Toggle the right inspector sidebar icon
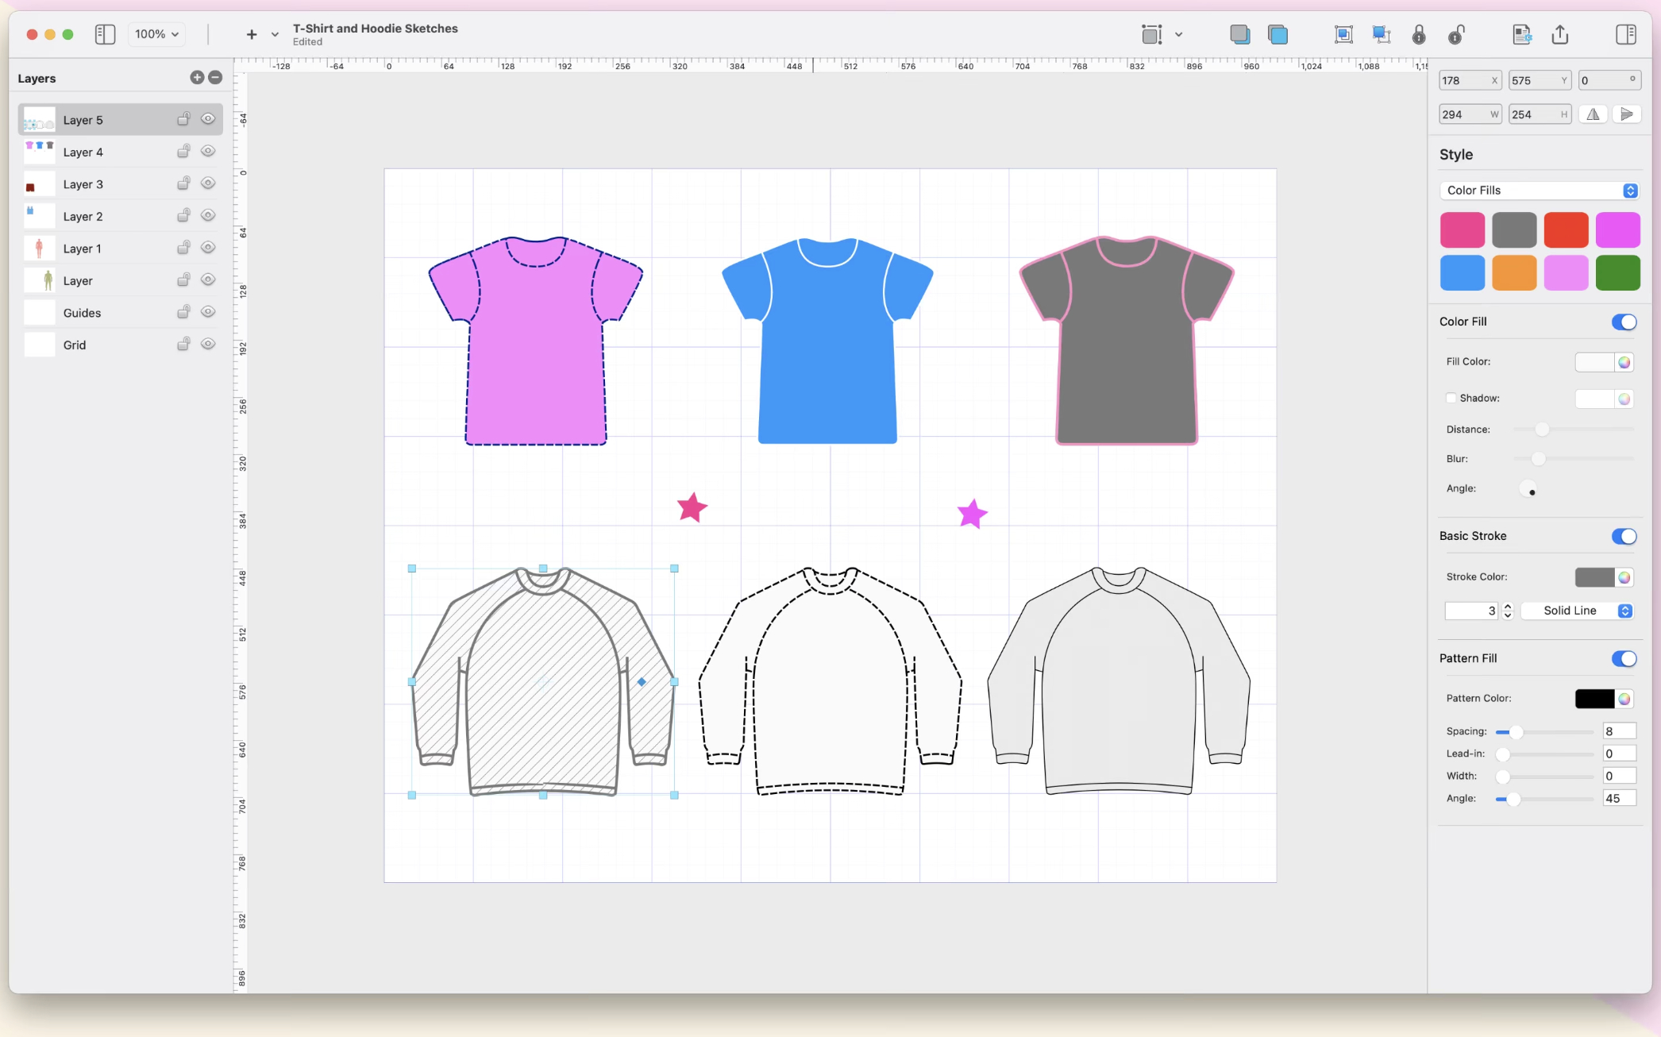 (1625, 34)
